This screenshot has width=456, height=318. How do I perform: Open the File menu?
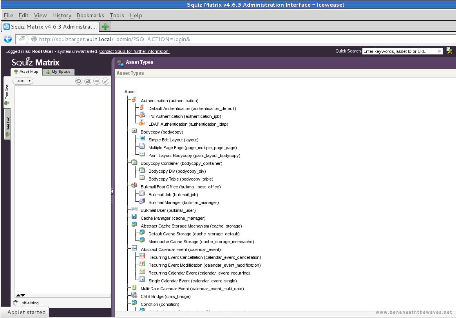(x=9, y=15)
